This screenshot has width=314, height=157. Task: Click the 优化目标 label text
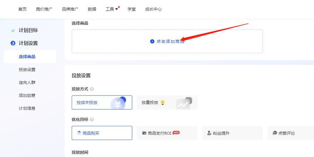click(80, 119)
